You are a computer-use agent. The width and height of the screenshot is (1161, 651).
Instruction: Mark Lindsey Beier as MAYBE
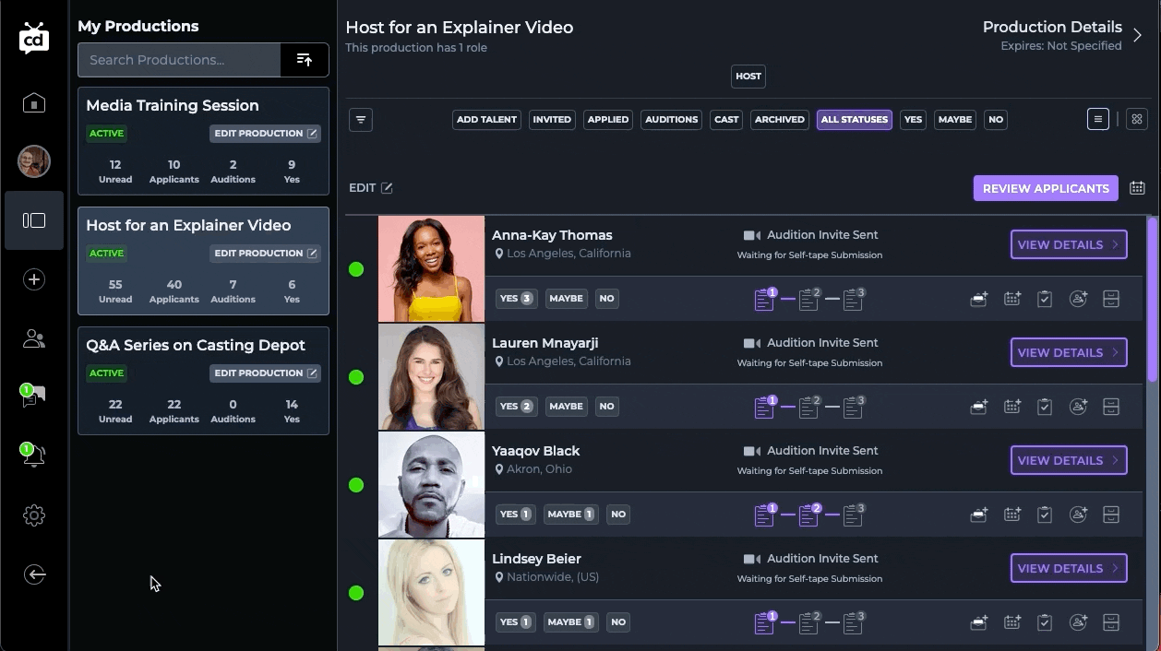[x=570, y=622]
